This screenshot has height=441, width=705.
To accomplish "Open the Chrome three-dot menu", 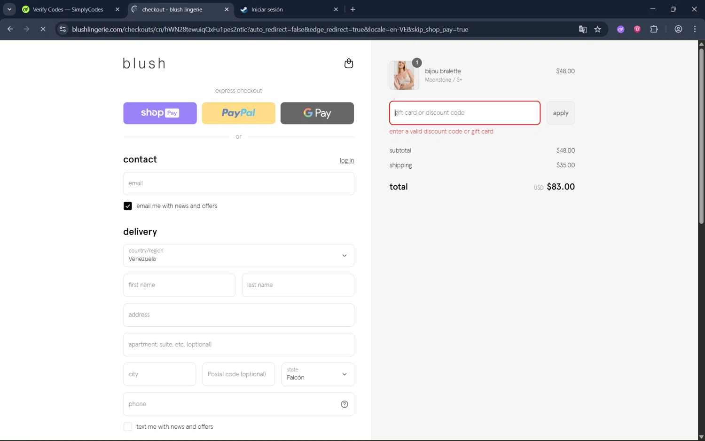I will pyautogui.click(x=695, y=29).
